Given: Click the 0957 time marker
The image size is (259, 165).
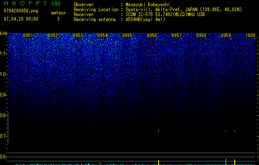Looking at the screenshot, I should (x=177, y=35).
